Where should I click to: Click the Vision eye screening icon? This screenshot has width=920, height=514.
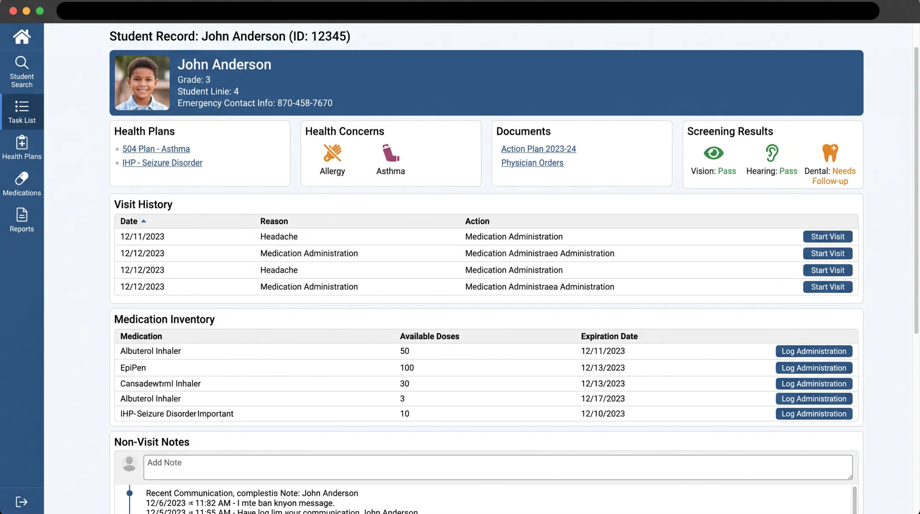(x=713, y=153)
